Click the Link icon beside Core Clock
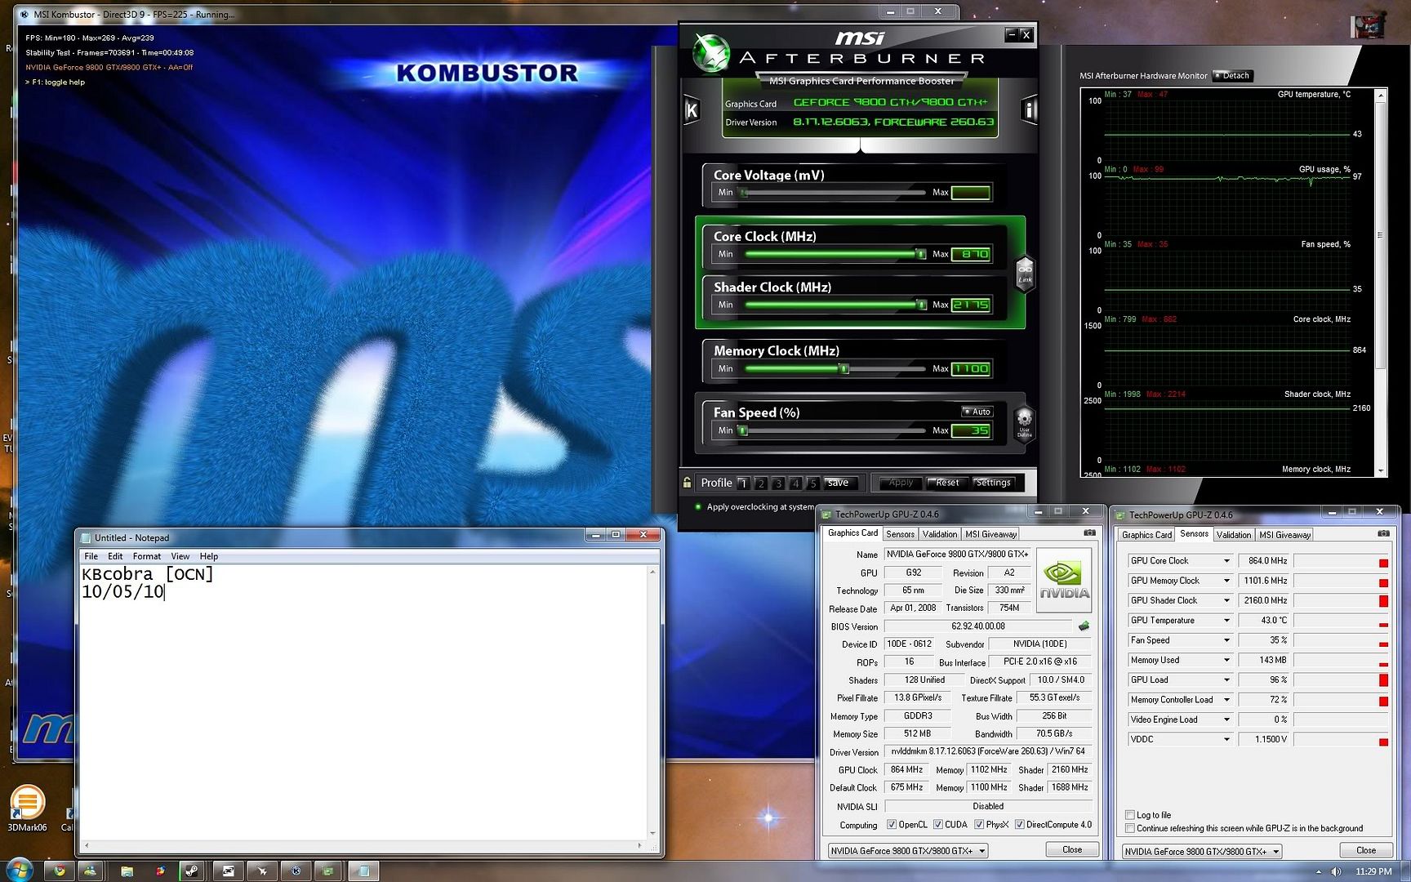The height and width of the screenshot is (882, 1411). click(1026, 274)
